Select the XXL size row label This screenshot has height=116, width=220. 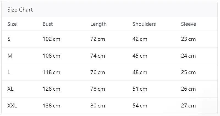point(12,106)
